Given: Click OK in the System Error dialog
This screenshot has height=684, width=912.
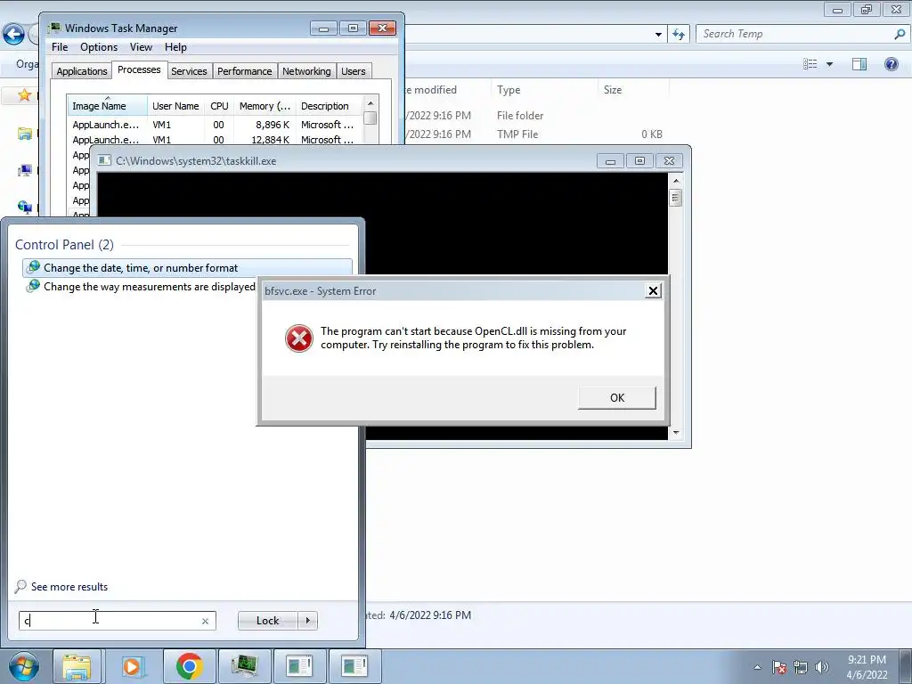Looking at the screenshot, I should tap(616, 398).
